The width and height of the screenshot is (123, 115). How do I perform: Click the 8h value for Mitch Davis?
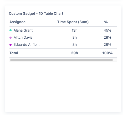tap(75, 38)
